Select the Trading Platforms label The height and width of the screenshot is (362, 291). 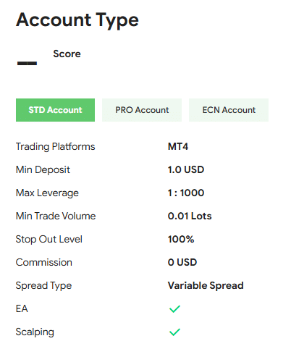click(x=55, y=146)
